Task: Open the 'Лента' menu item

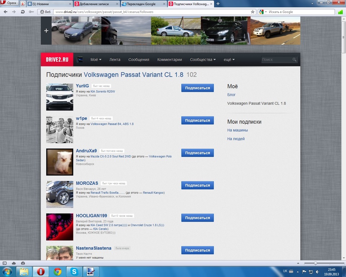Action: coord(115,60)
